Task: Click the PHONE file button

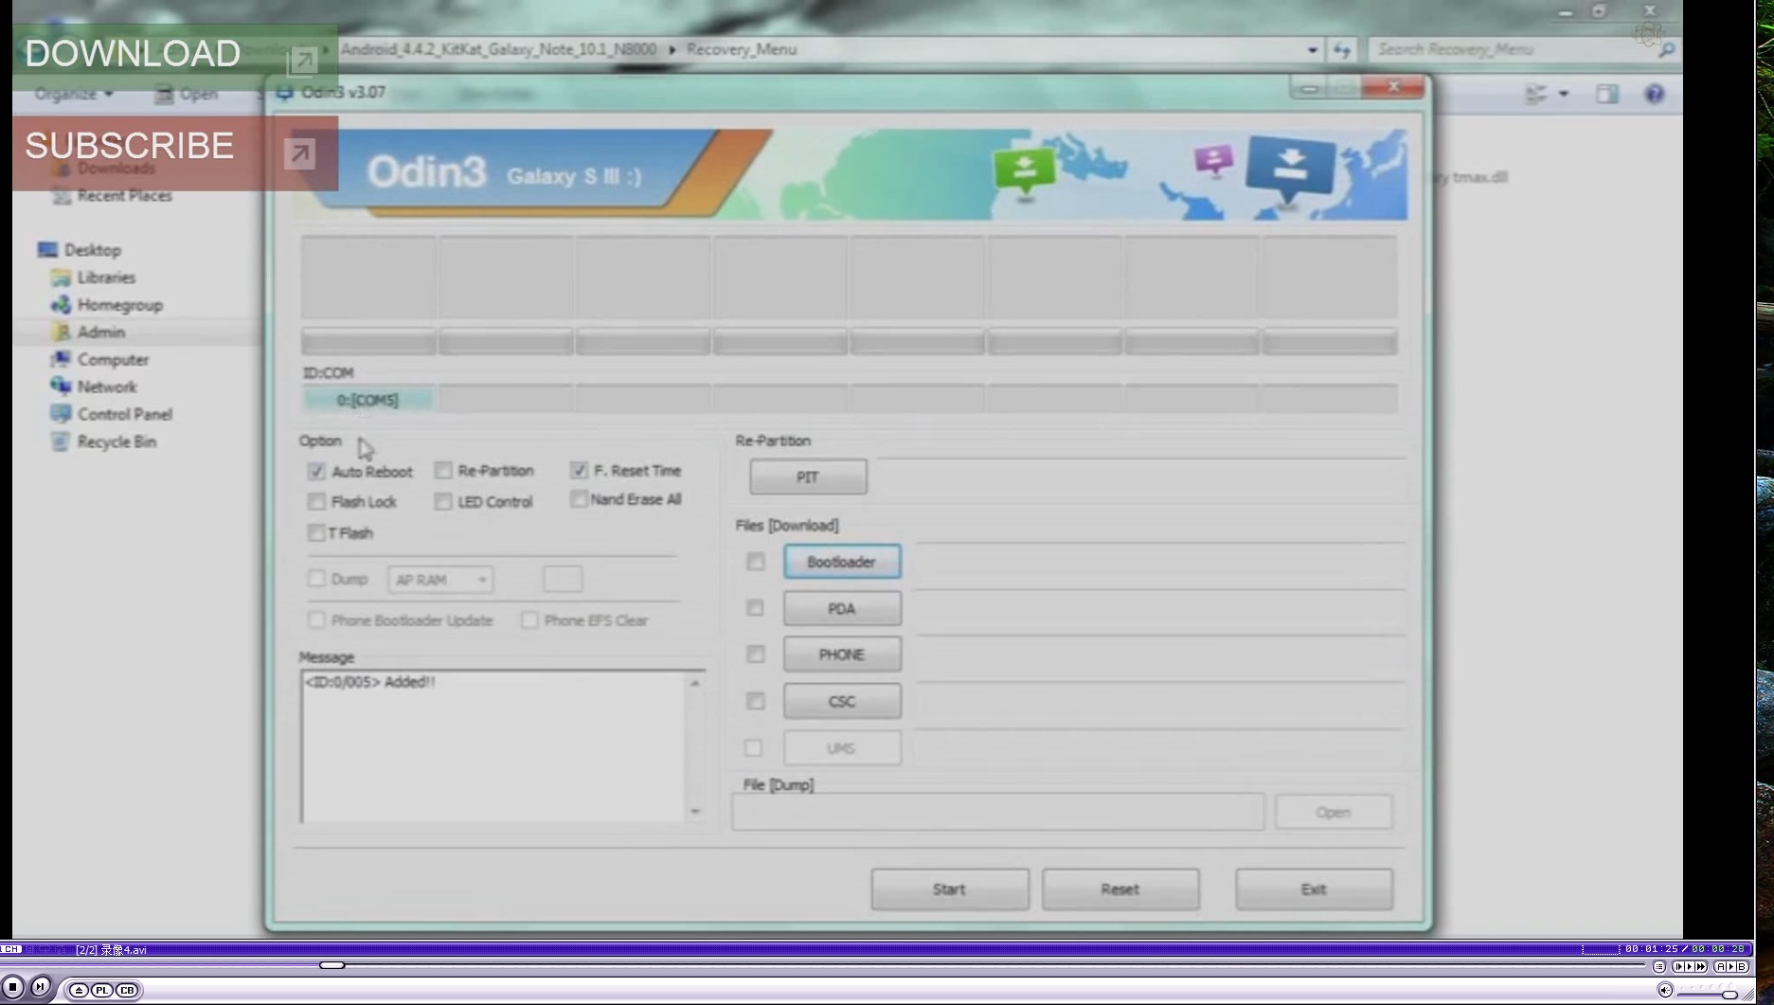Action: (x=842, y=655)
